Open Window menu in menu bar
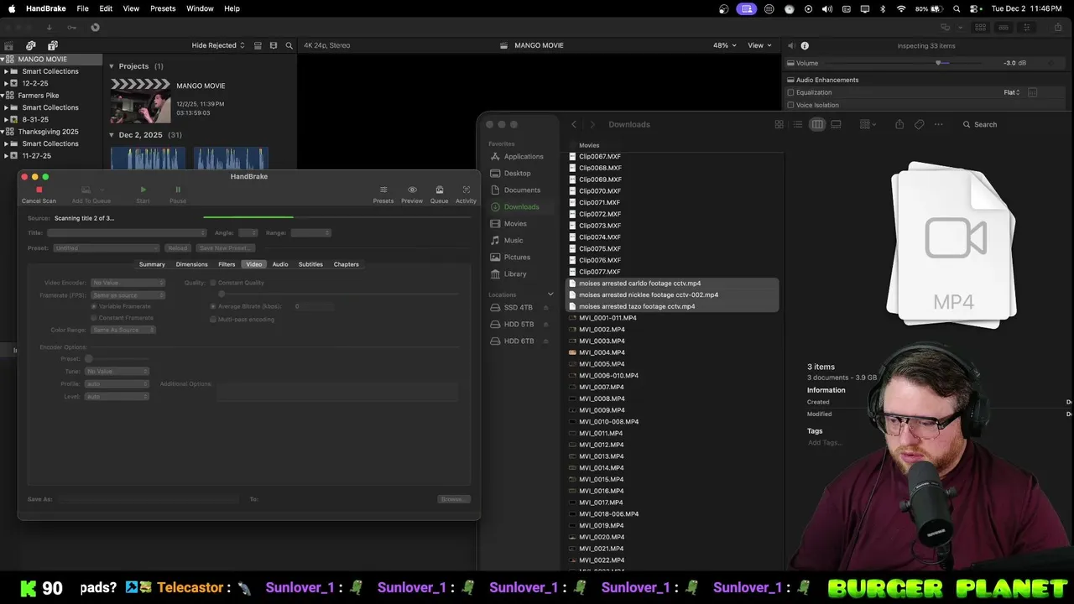1074x604 pixels. coord(200,8)
